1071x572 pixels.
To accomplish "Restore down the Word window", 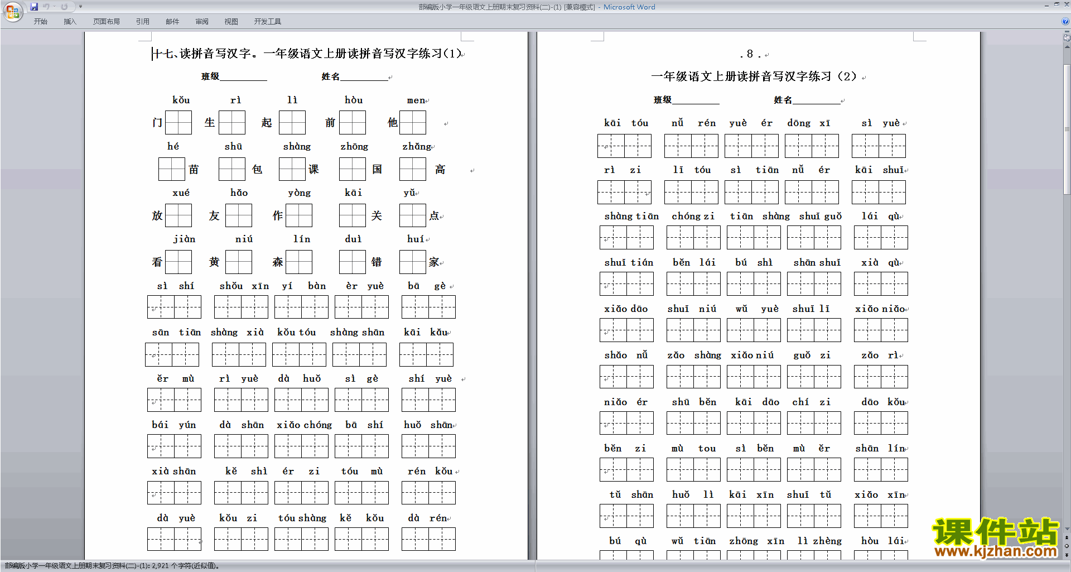I will coord(1056,5).
